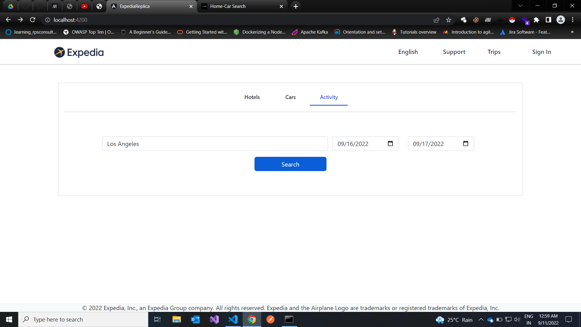The image size is (581, 327).
Task: Click the Sign In link
Action: click(541, 52)
